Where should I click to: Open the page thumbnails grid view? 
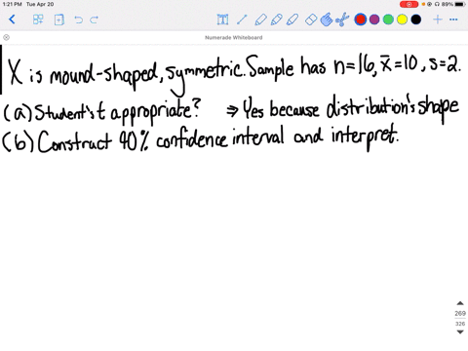pos(38,19)
